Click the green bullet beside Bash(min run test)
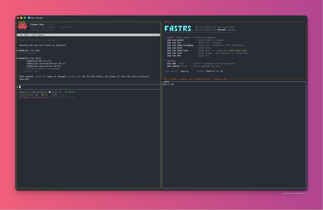 click(x=17, y=58)
